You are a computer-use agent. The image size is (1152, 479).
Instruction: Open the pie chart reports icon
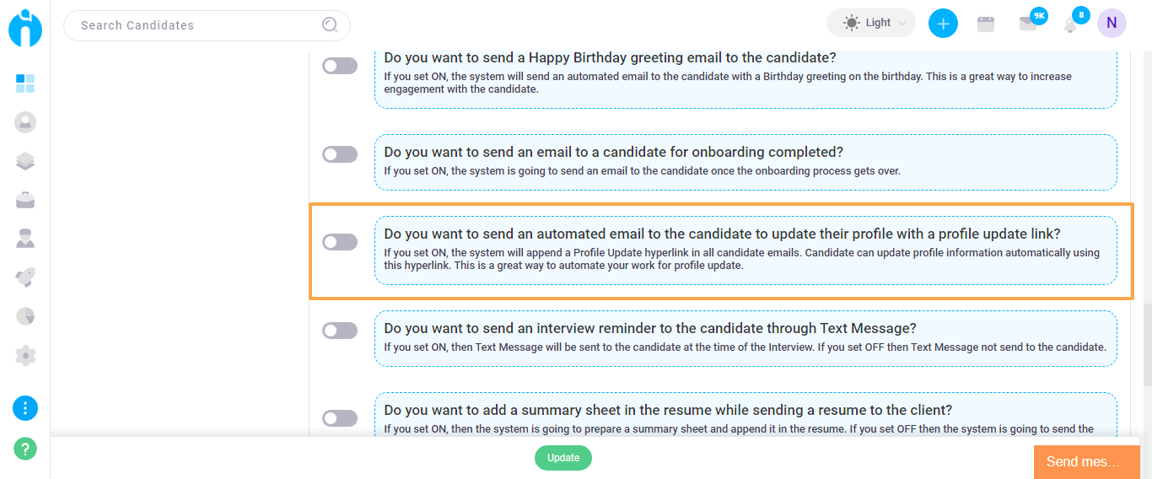(25, 316)
